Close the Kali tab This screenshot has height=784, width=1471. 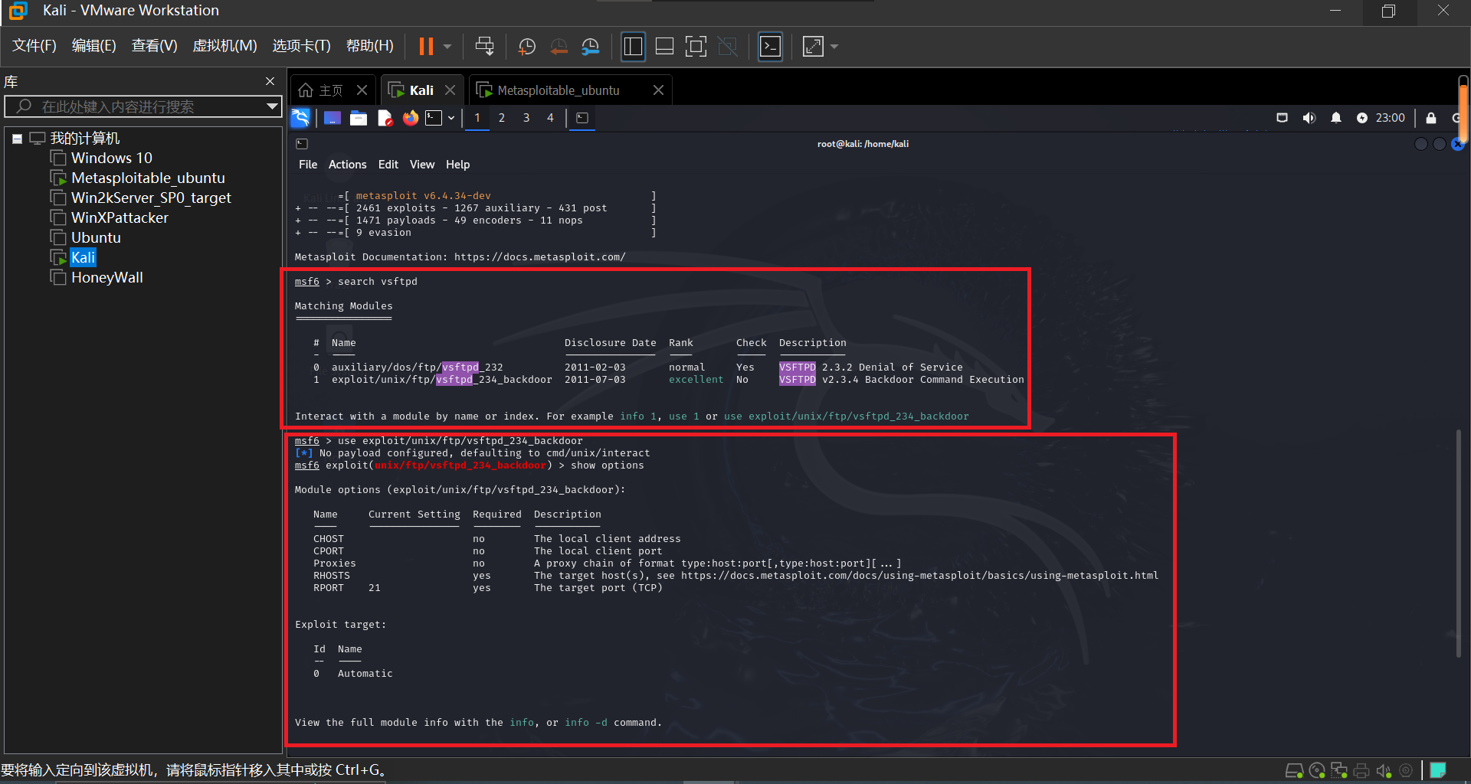[x=450, y=90]
